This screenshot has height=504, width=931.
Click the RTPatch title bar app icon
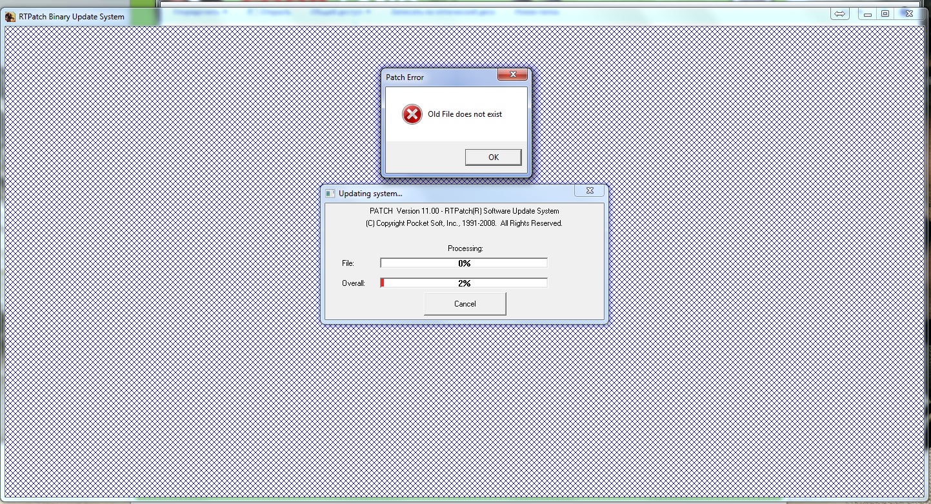10,17
